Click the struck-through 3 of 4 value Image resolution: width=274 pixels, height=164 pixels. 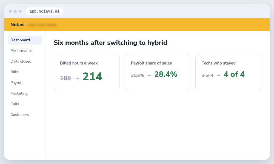tap(208, 75)
